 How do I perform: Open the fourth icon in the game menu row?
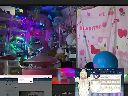104,73
